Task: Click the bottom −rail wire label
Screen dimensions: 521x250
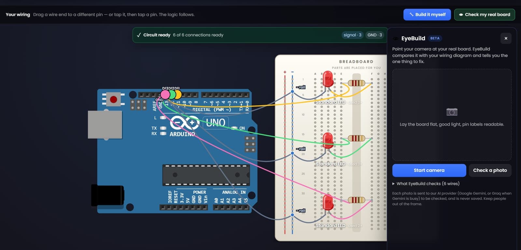Action: point(301,210)
